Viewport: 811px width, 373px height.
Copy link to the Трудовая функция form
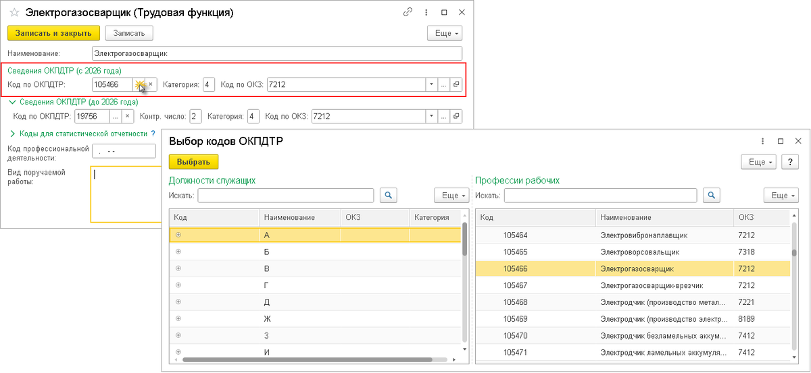coord(408,12)
